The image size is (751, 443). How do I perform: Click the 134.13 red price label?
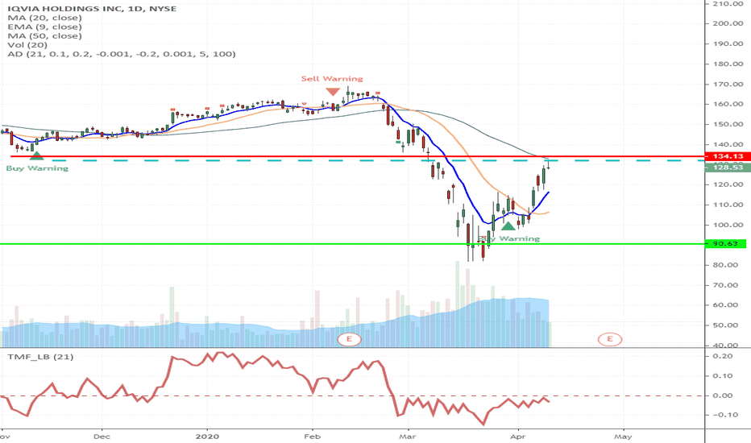point(728,156)
